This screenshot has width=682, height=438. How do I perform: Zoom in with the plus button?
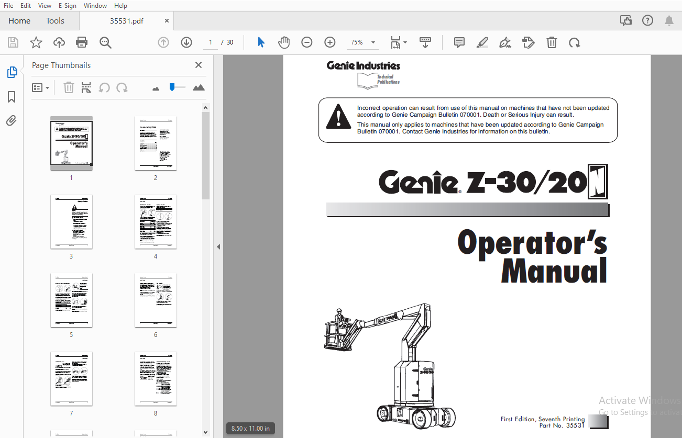tap(330, 42)
